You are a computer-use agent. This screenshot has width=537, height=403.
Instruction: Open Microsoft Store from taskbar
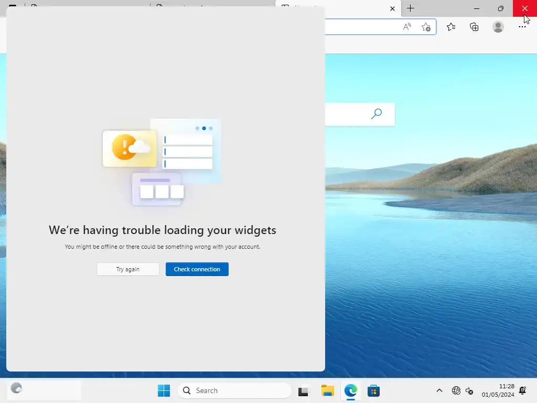(373, 390)
